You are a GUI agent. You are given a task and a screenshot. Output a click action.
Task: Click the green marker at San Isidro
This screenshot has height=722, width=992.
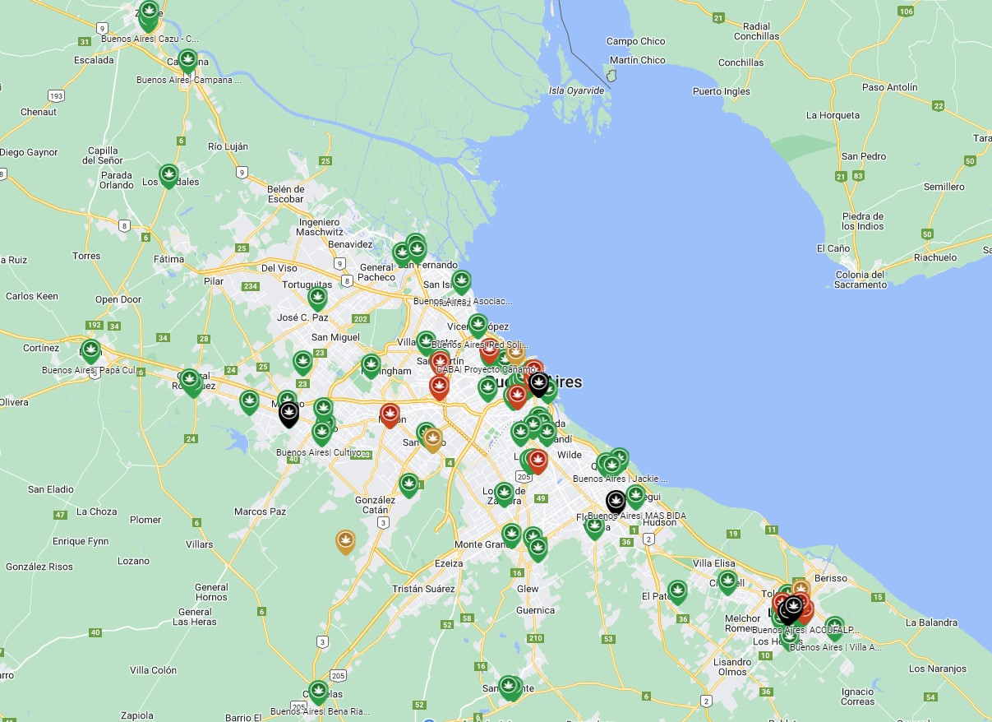[x=461, y=282]
